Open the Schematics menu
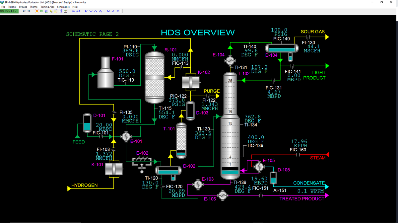The height and width of the screenshot is (223, 398). [63, 7]
